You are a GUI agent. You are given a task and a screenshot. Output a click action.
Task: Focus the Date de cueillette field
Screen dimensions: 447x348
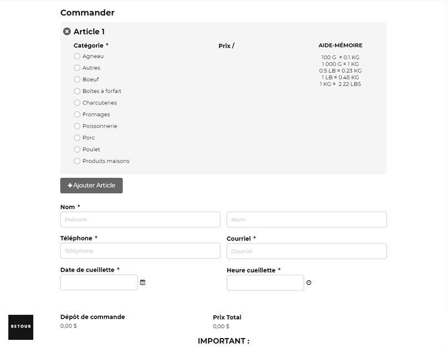tap(99, 283)
